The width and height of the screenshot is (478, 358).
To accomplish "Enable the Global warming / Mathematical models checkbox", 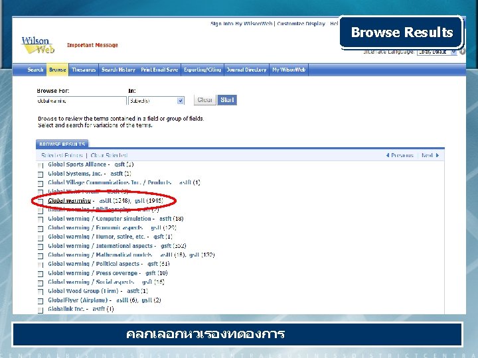I will (40, 256).
